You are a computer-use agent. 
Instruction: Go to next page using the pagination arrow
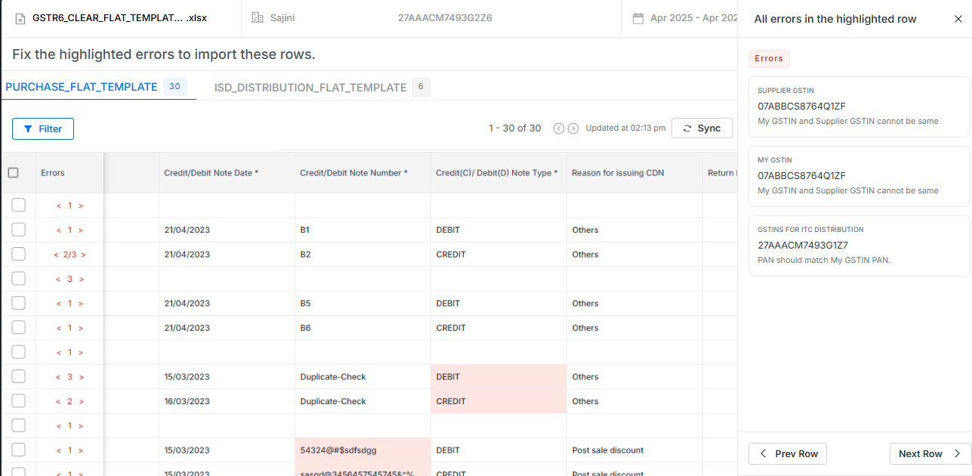(573, 128)
